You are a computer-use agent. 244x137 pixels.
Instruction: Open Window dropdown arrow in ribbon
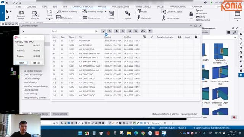tap(238, 20)
